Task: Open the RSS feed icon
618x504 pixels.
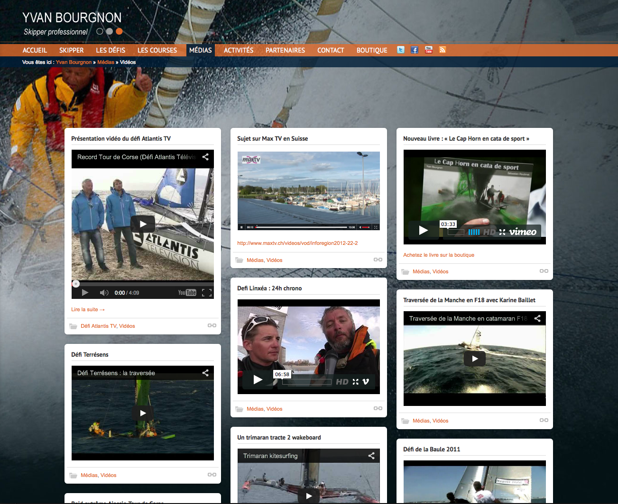Action: [443, 50]
